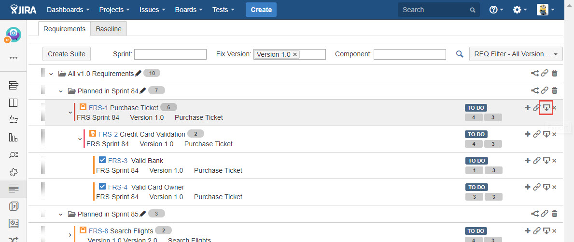Image resolution: width=574 pixels, height=242 pixels.
Task: Open the FRS-1 issue link
Action: 98,108
